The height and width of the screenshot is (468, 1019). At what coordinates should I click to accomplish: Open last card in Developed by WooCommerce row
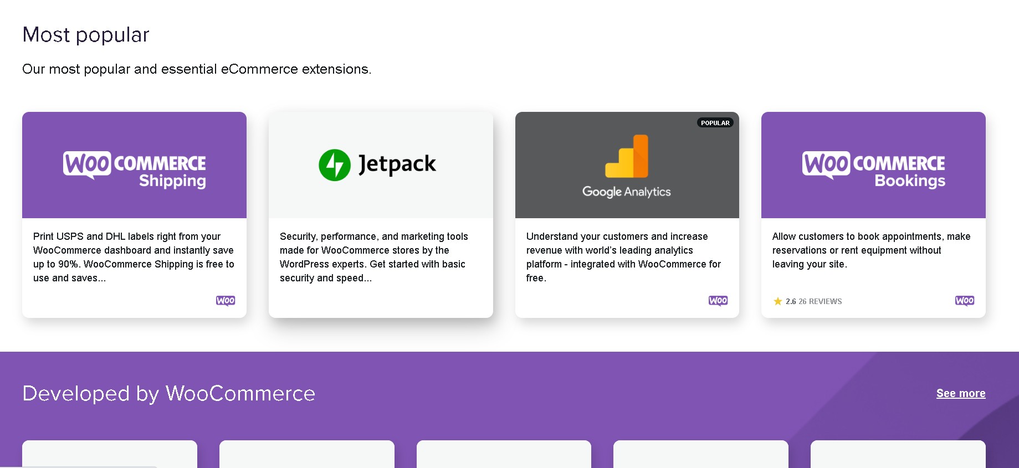(x=898, y=454)
